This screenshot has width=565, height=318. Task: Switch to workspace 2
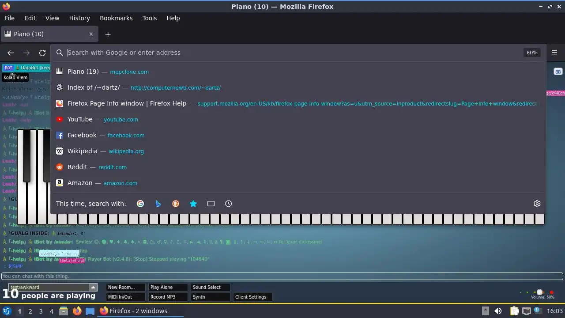tap(30, 311)
